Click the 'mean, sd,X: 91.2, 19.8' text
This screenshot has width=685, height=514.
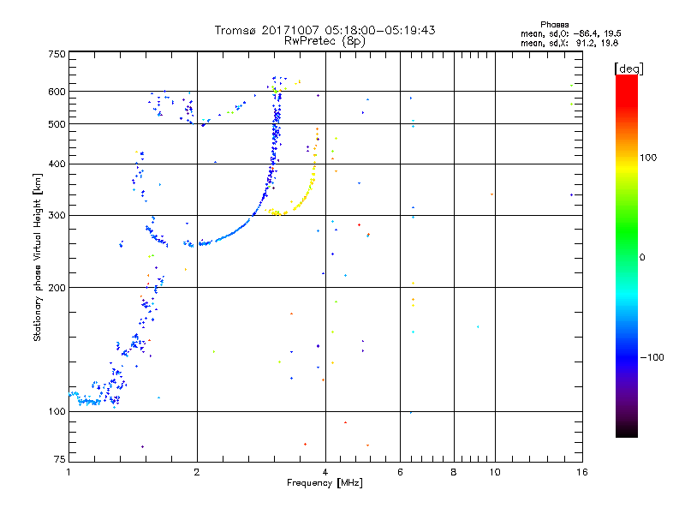click(x=569, y=43)
